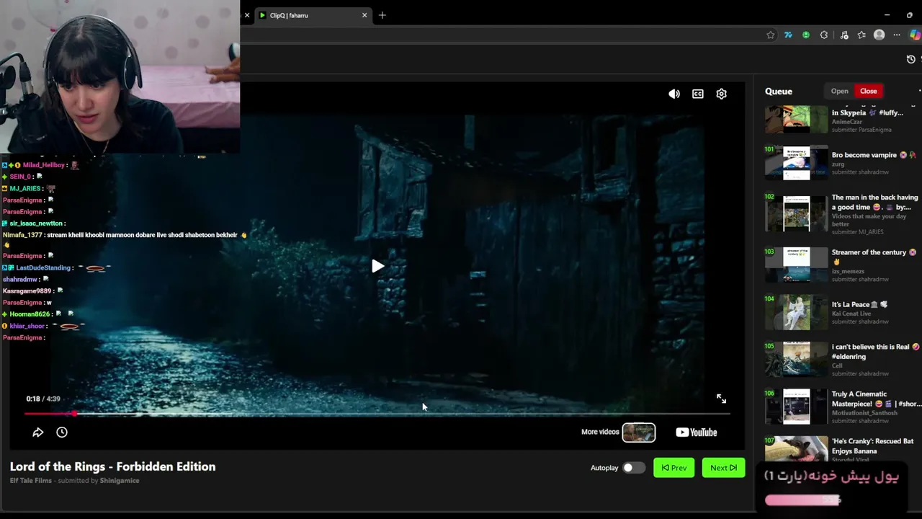This screenshot has width=922, height=519.
Task: Open the video on YouTube via logo
Action: tap(696, 432)
